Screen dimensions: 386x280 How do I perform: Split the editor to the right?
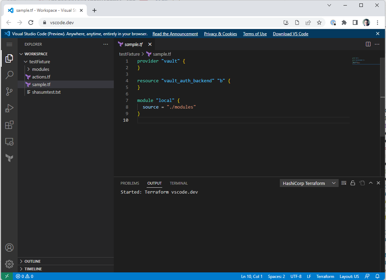(x=368, y=44)
